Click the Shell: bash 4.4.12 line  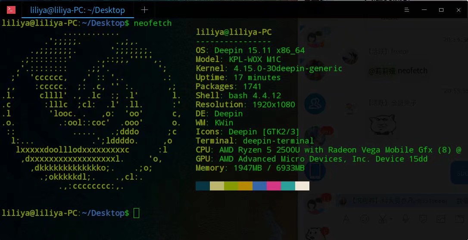click(238, 96)
